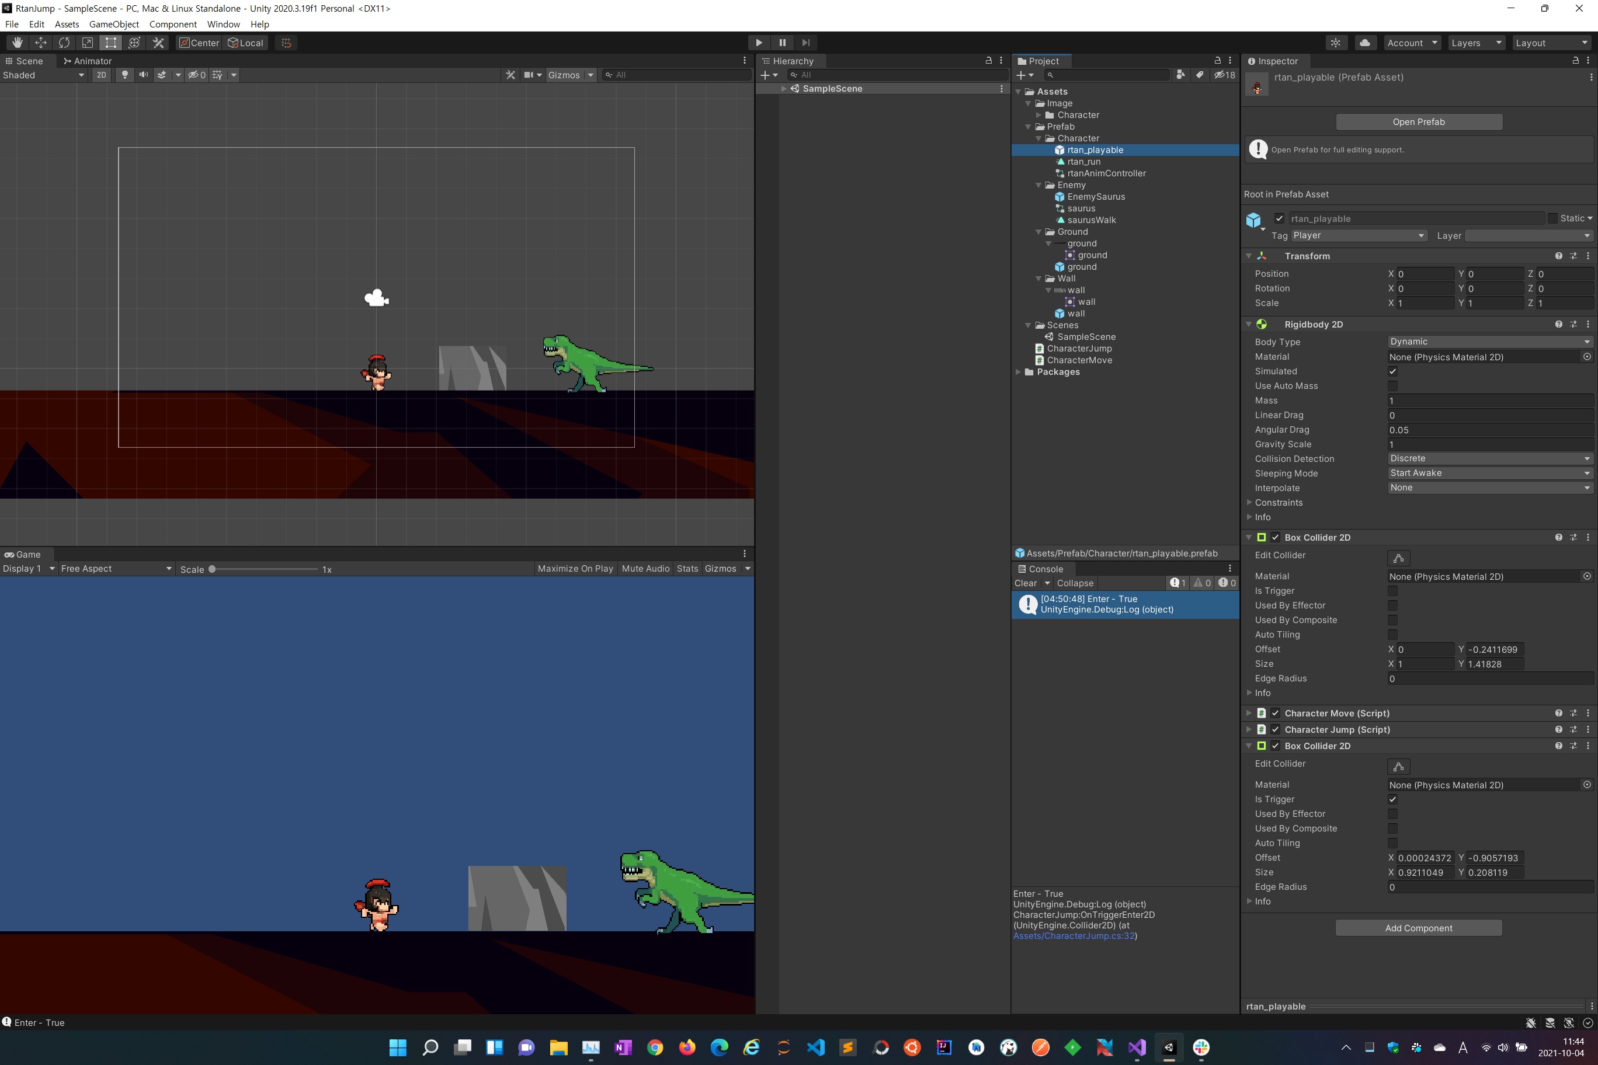Open Body Type dropdown showing Dynamic

pos(1489,342)
